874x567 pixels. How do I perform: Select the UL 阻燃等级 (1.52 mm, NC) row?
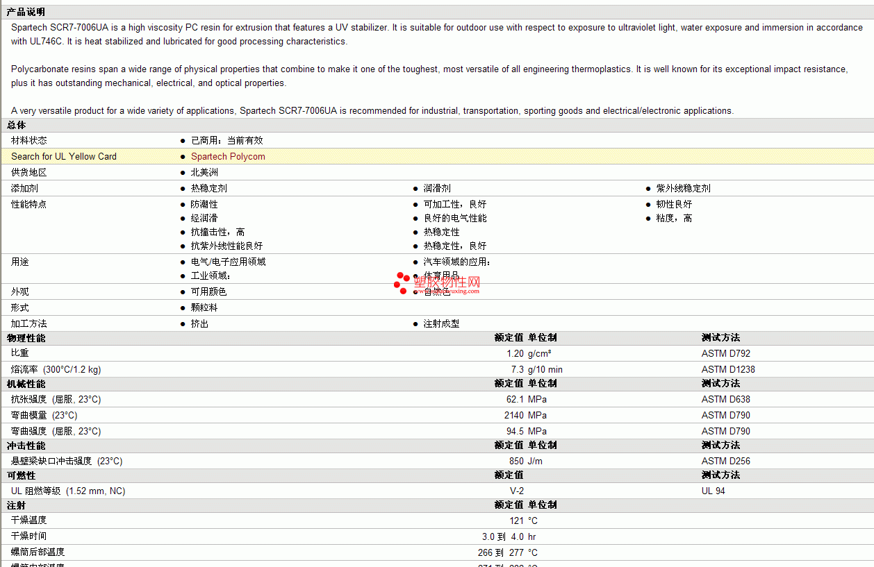(x=437, y=491)
